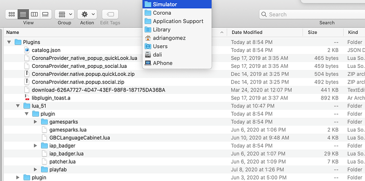This screenshot has width=365, height=181.
Task: Open the Action gear menu
Action: (x=87, y=15)
